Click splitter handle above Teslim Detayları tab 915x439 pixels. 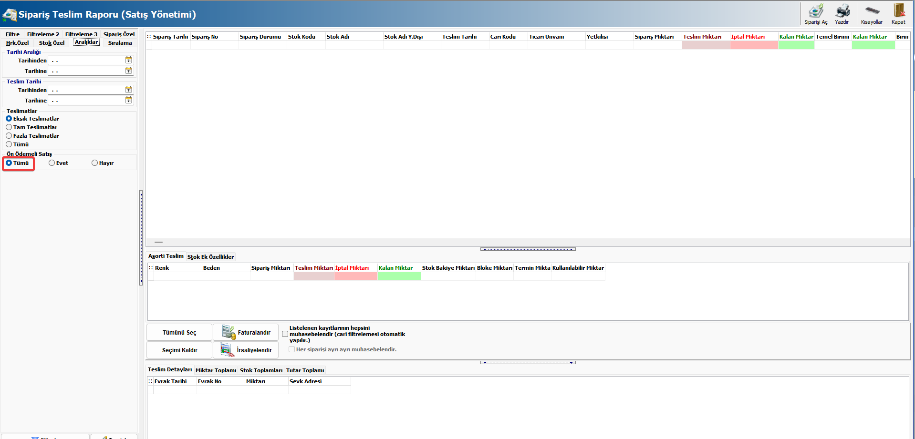528,363
